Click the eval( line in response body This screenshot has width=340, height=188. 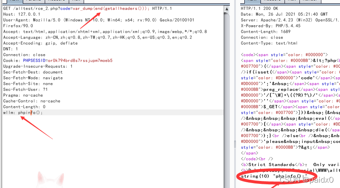[290, 118]
